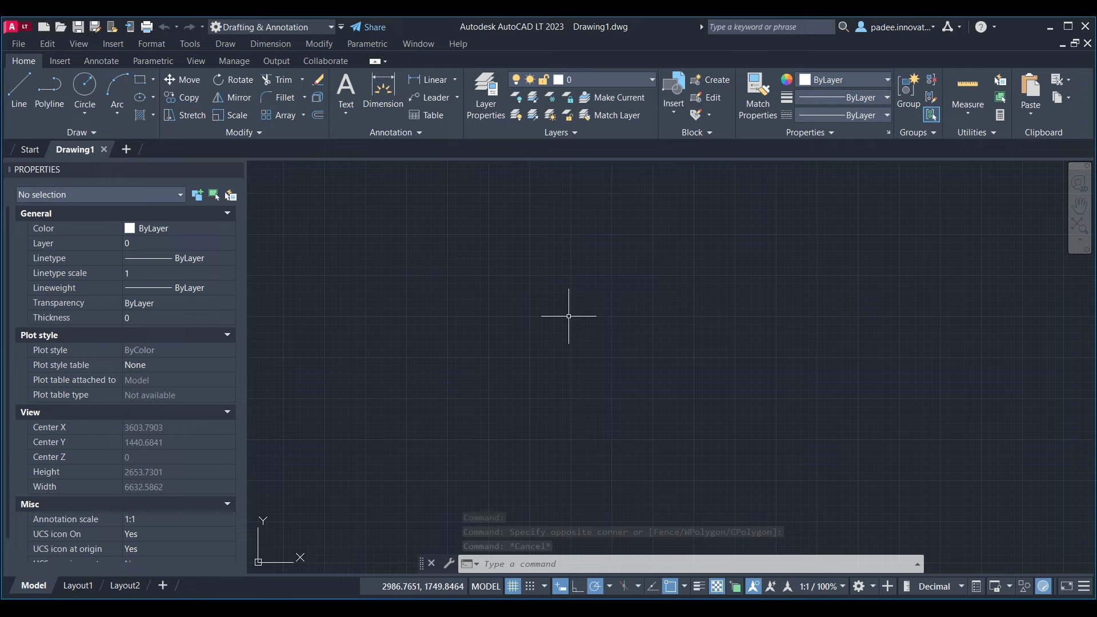
Task: Toggle the Model tab view
Action: [x=33, y=586]
